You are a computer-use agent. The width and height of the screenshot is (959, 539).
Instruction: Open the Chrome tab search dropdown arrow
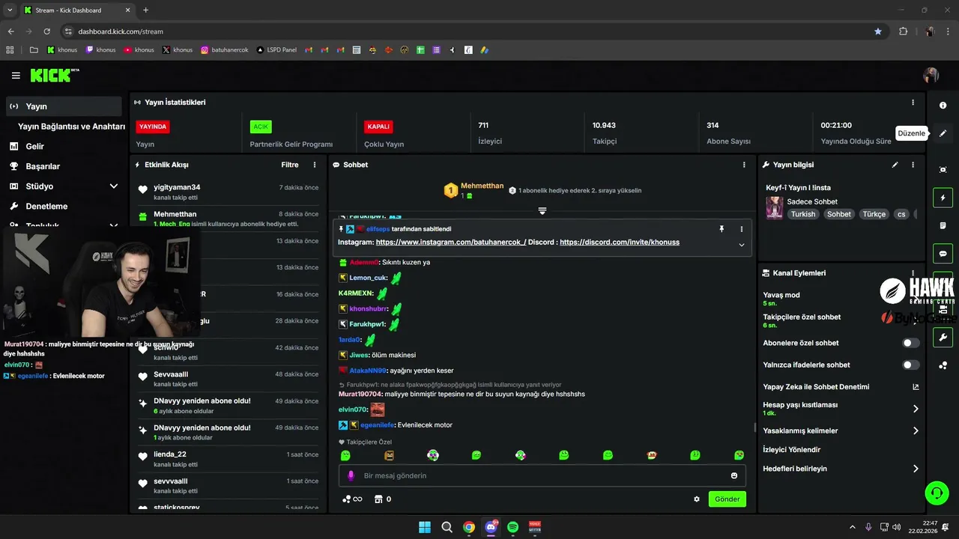(x=9, y=10)
